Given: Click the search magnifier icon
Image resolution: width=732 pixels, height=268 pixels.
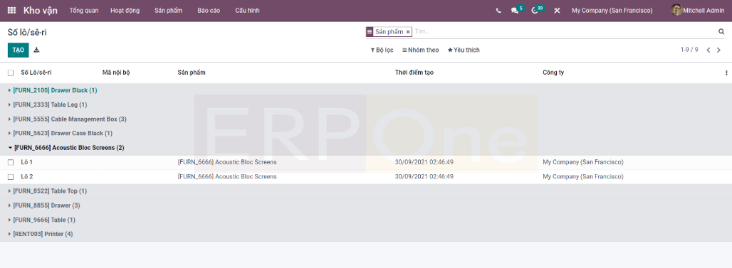Looking at the screenshot, I should [x=721, y=32].
